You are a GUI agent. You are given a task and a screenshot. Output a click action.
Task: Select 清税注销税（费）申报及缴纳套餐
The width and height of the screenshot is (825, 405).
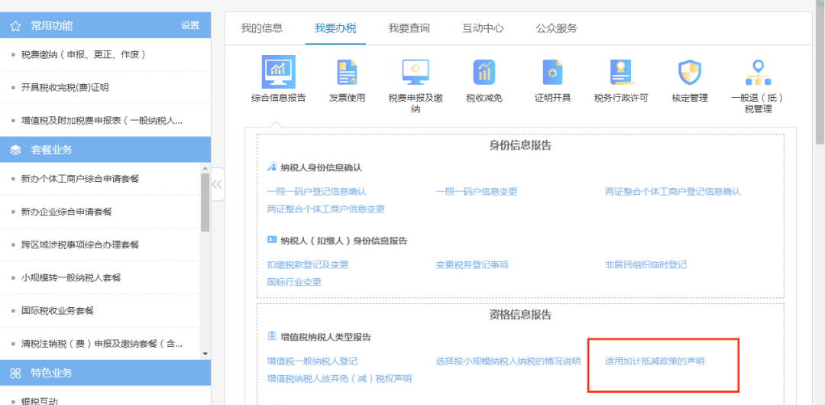[101, 344]
